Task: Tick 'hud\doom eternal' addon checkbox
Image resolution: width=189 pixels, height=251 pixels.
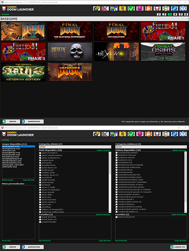Action: click(116, 158)
